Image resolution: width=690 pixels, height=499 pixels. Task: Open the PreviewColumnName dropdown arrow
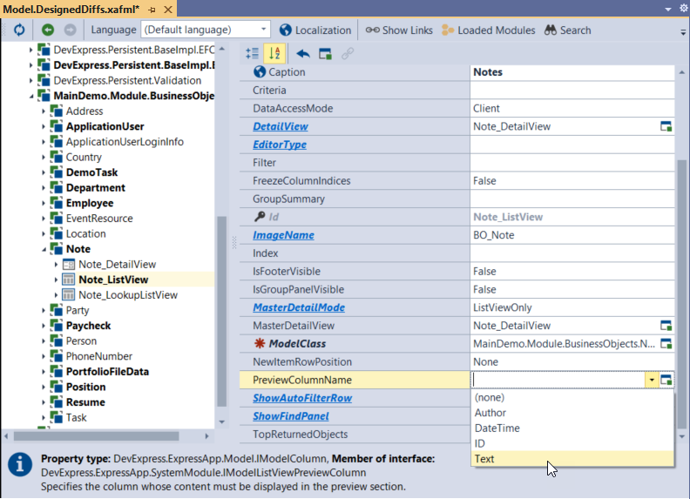tap(652, 380)
